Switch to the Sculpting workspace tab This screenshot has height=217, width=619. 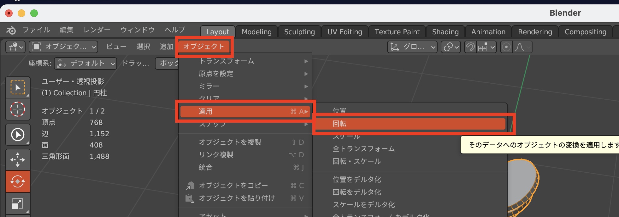pos(299,32)
